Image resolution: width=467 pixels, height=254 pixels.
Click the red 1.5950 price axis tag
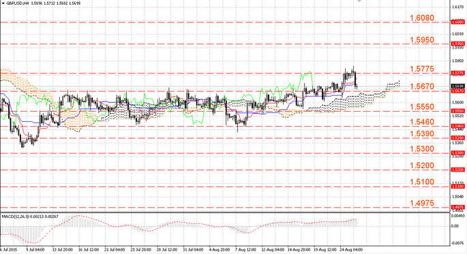click(457, 44)
